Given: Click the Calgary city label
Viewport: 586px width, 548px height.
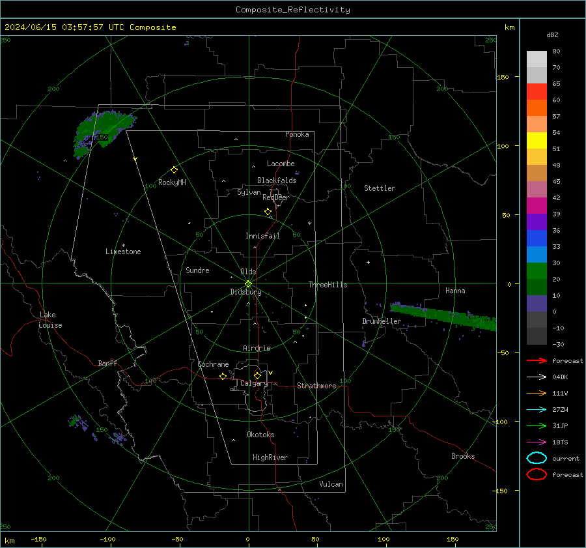Looking at the screenshot, I should click(x=254, y=383).
